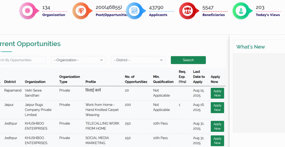285x147 pixels.
Task: Click Vetri Sewa Sansthan organization name
Action: pyautogui.click(x=33, y=93)
